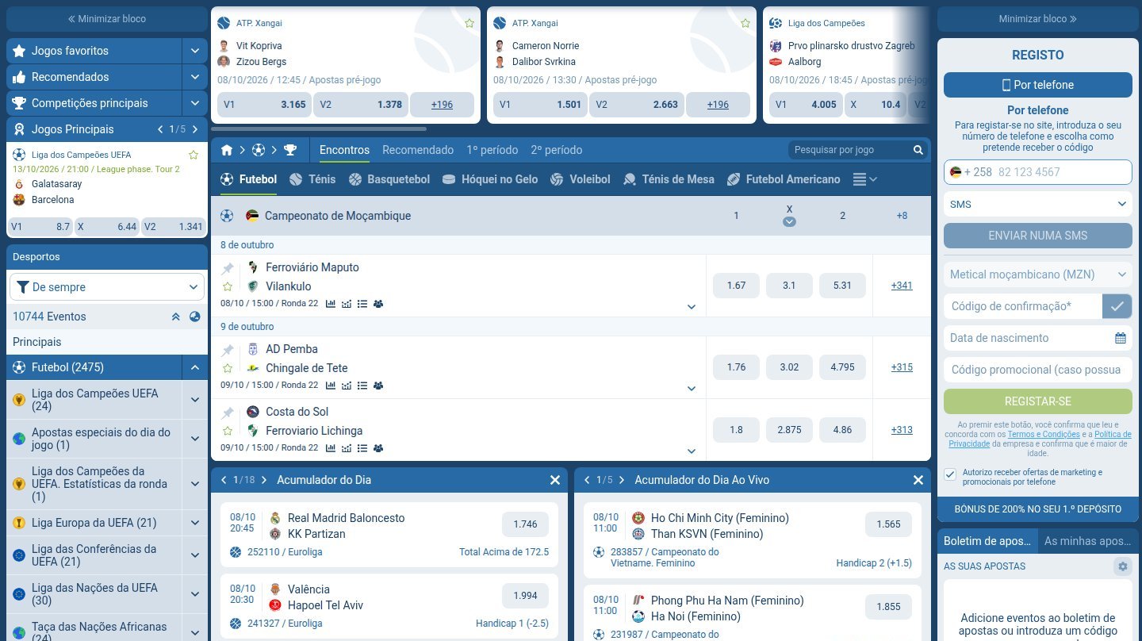Favorite the Vit Kopriva match star

[x=469, y=24]
